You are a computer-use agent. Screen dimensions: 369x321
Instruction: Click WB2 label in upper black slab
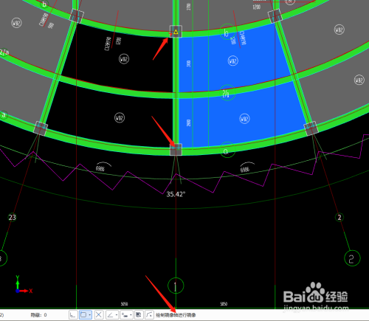click(x=124, y=59)
